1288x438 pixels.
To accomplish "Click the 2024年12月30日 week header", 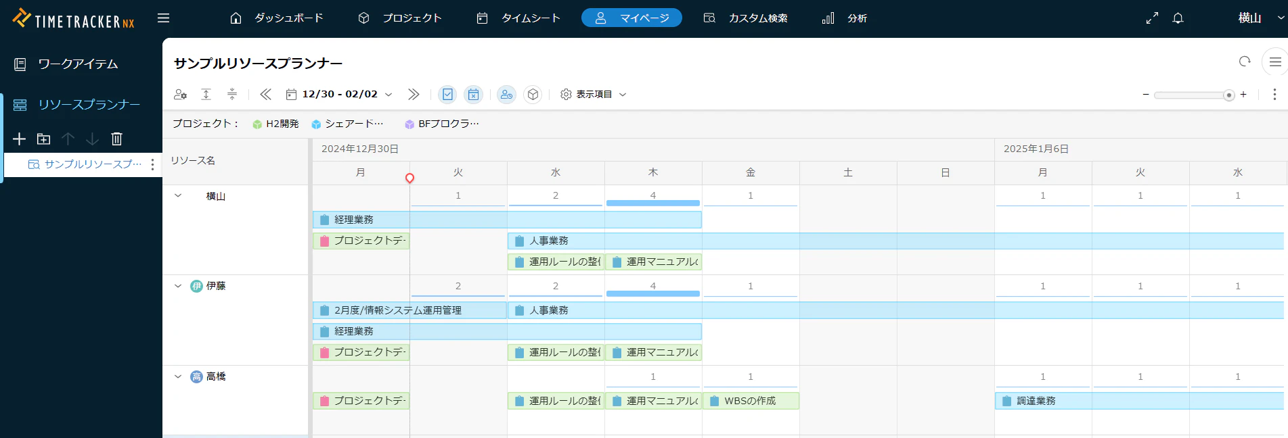I will (653, 149).
